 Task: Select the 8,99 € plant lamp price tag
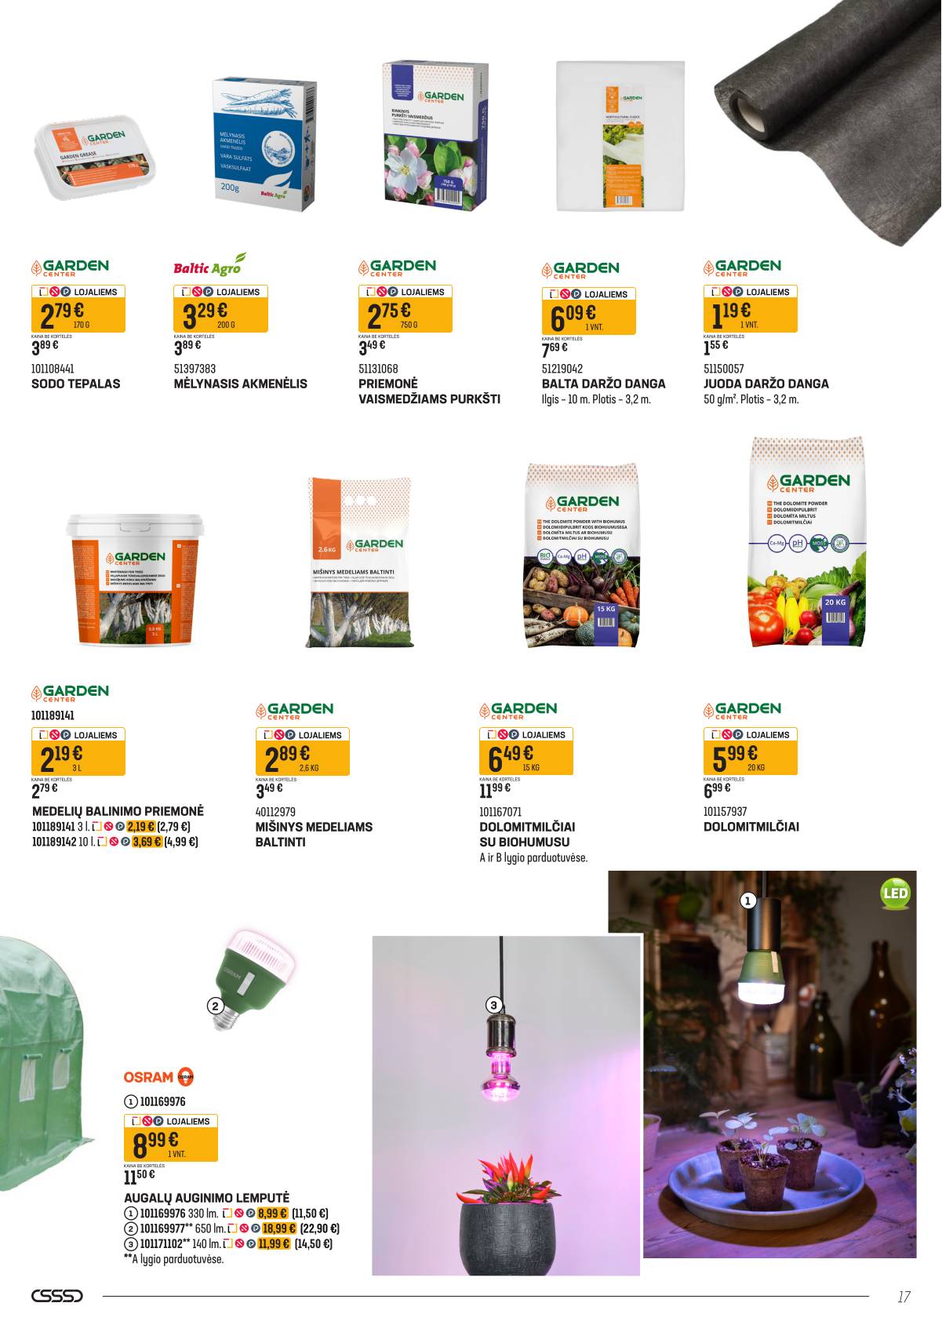click(x=171, y=1138)
